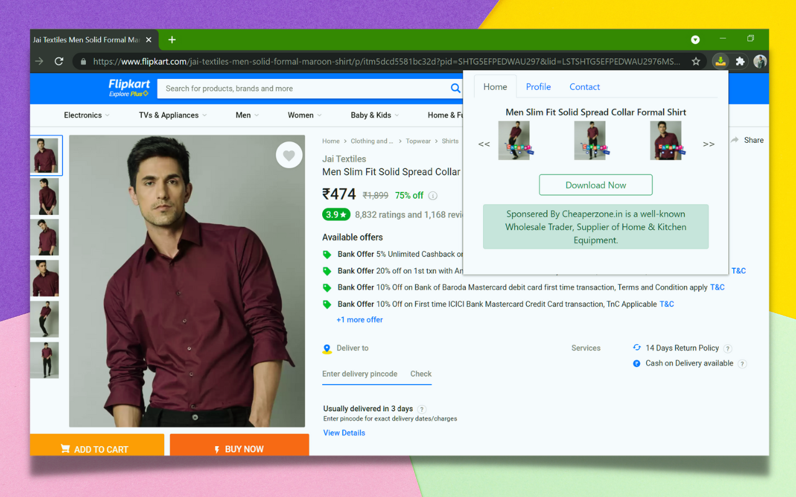The image size is (796, 497).
Task: Click the Share button
Action: click(x=747, y=140)
